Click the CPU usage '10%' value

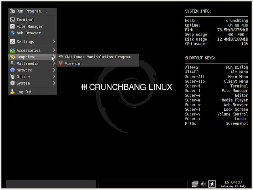(x=245, y=44)
